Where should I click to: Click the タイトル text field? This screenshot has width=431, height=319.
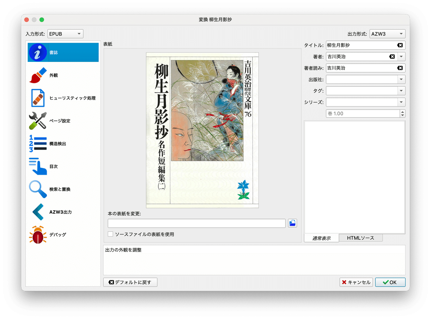point(366,45)
